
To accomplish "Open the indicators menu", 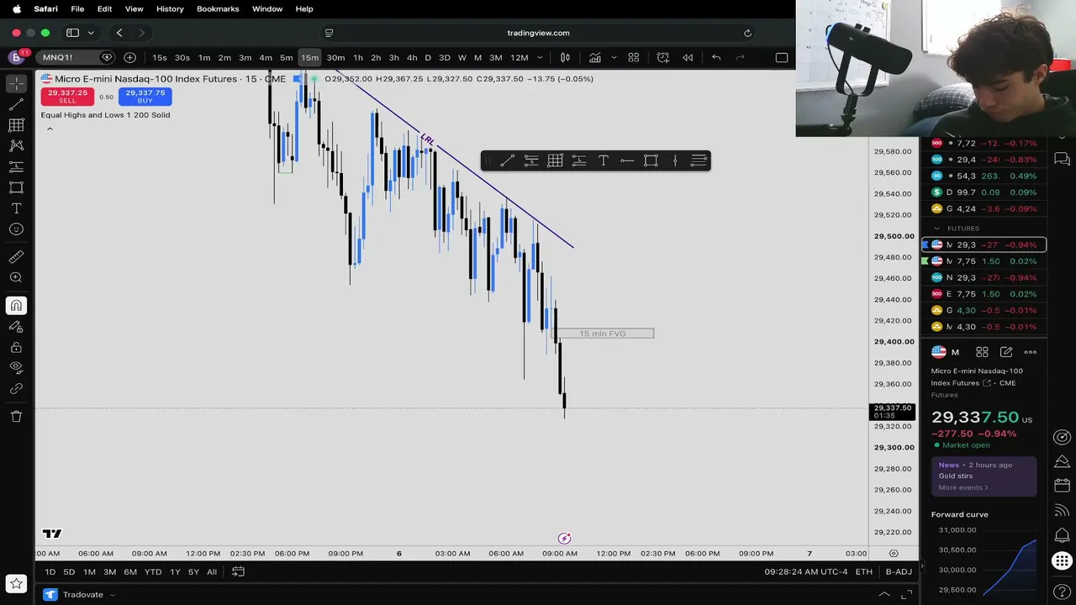I will pyautogui.click(x=595, y=57).
